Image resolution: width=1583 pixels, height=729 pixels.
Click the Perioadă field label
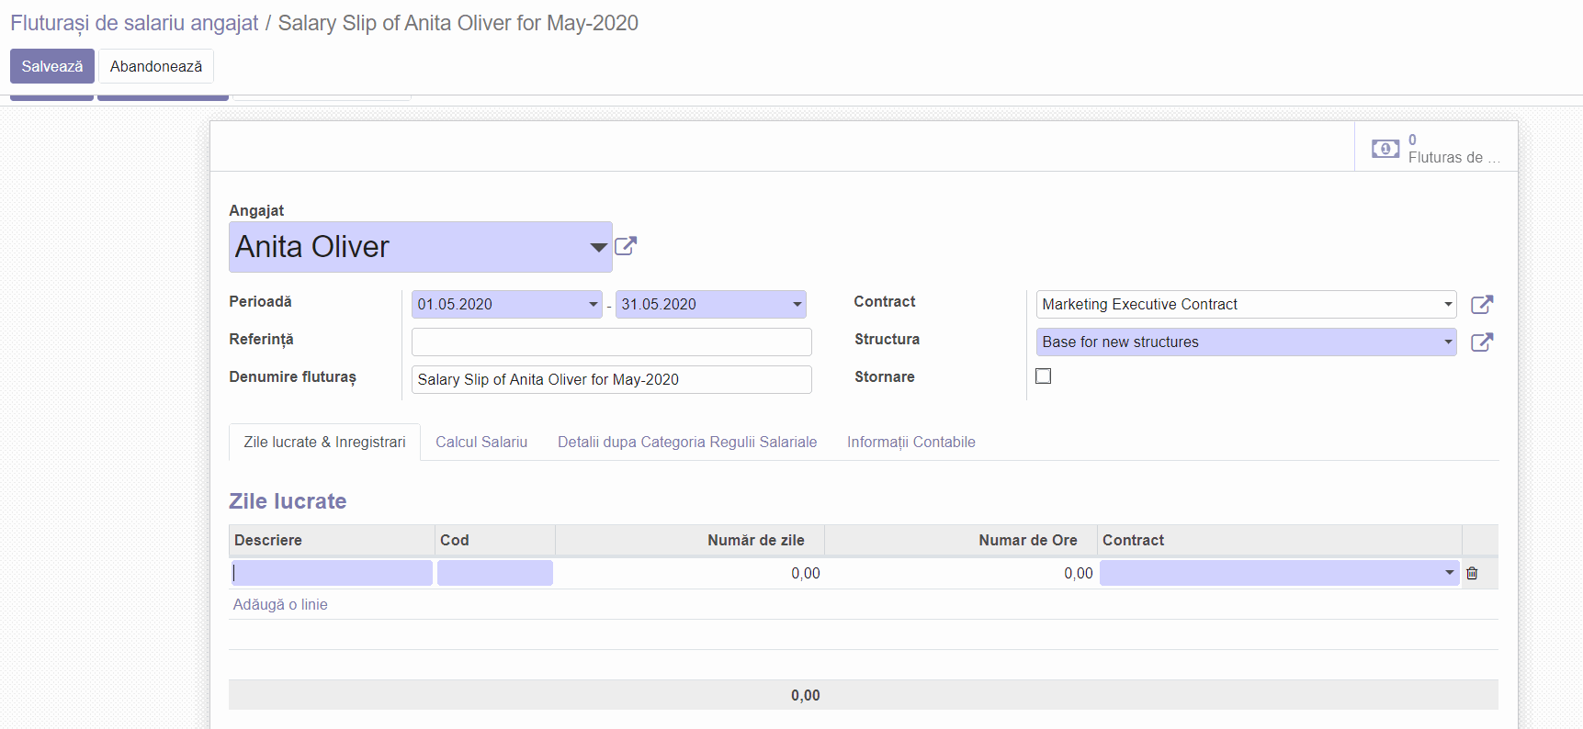pos(260,302)
